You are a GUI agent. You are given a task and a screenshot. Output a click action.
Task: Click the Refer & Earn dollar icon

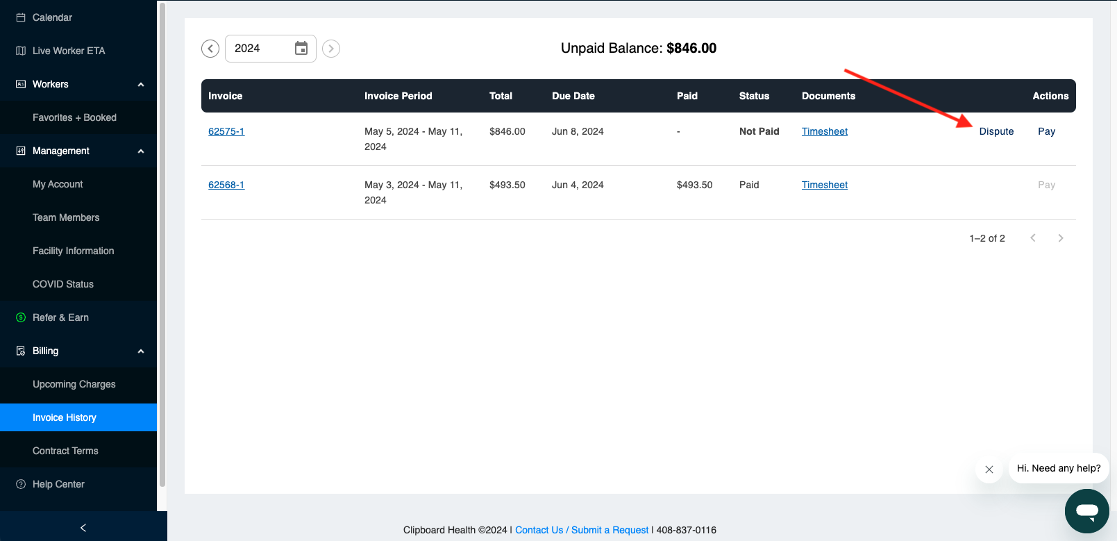point(21,317)
